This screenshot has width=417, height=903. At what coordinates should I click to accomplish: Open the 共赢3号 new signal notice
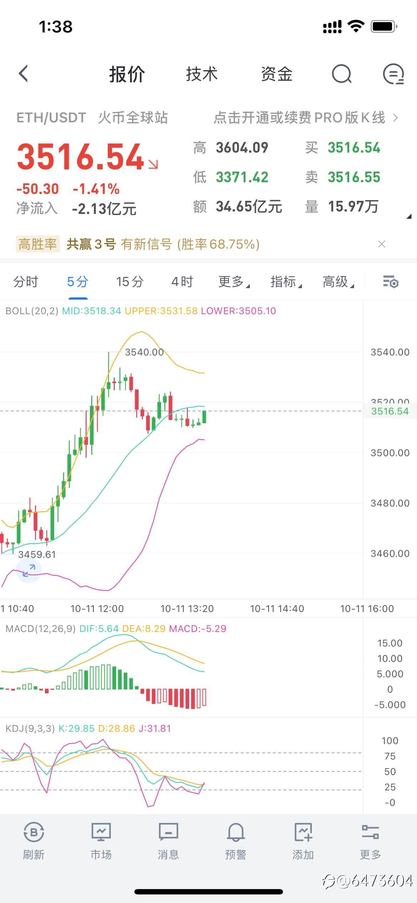point(163,244)
